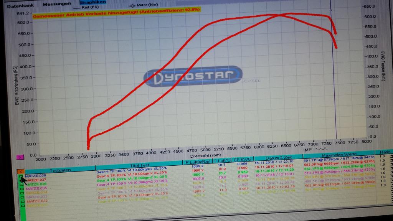Click the purple arrow button below the graph
Viewport: 393px width, 221px height.
(x=19, y=157)
